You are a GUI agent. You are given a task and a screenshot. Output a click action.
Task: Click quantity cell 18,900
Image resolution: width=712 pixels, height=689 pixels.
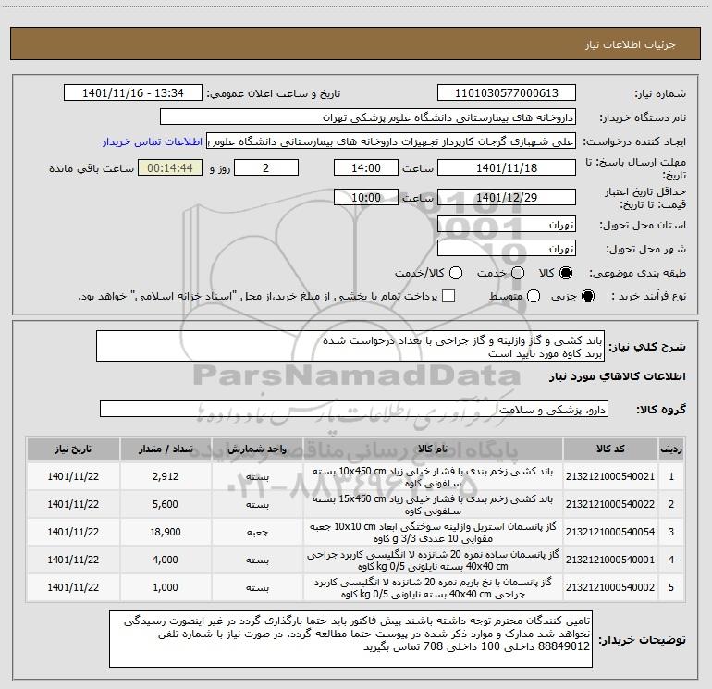tap(166, 532)
